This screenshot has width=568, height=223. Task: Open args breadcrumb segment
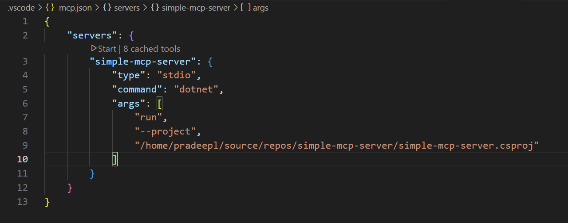coord(260,8)
